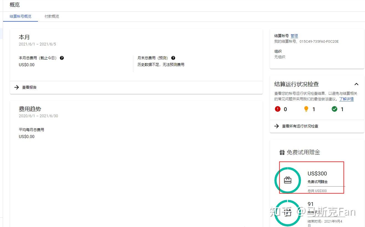Click the count 0 next to the red error icon
Screen dimensions: 365x227
[x=285, y=109]
